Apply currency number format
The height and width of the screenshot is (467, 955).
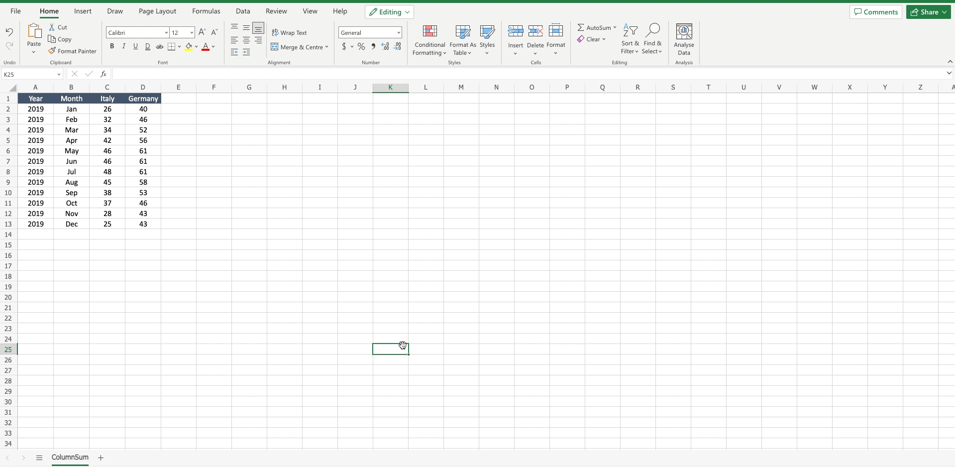[344, 46]
